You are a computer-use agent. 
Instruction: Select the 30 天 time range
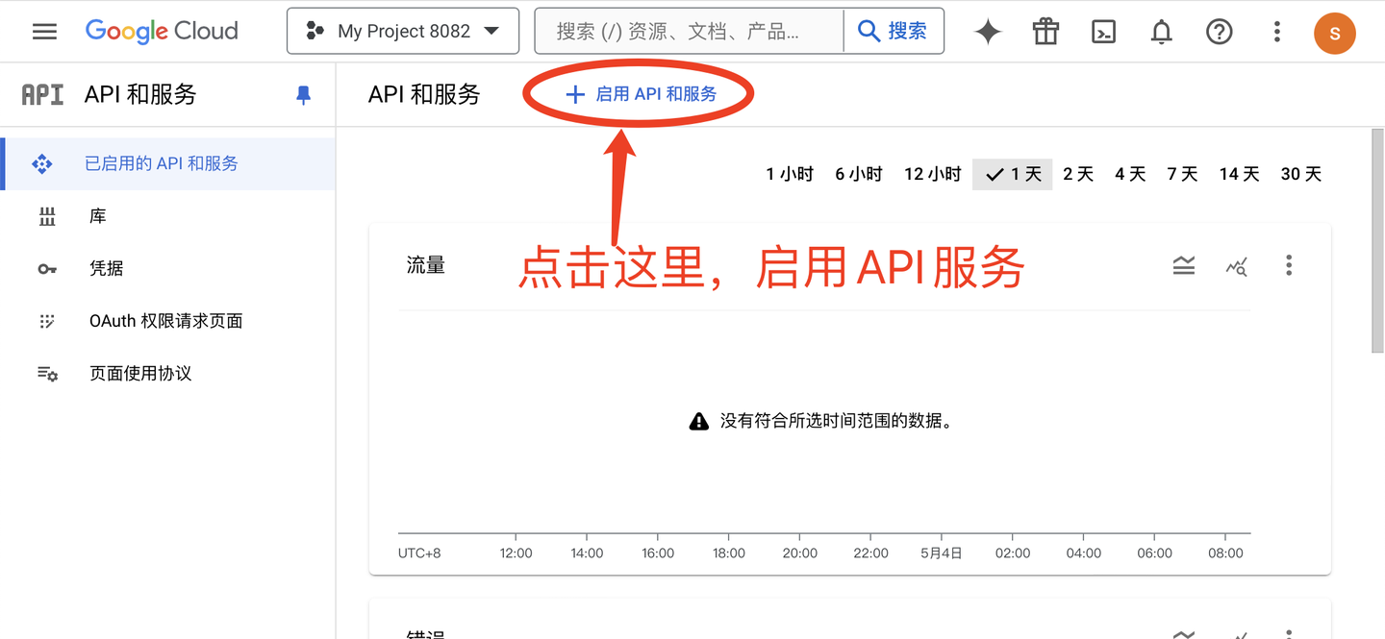coord(1300,174)
